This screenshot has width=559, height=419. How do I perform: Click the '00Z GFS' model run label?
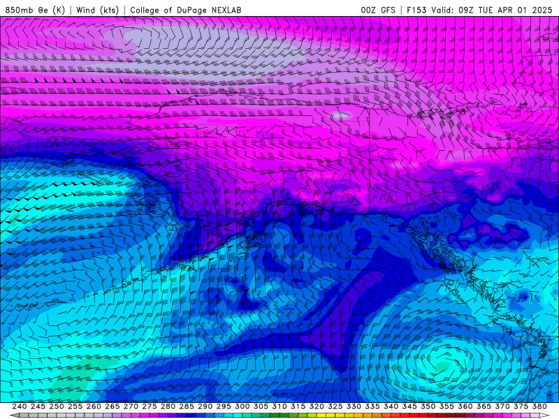tap(378, 10)
